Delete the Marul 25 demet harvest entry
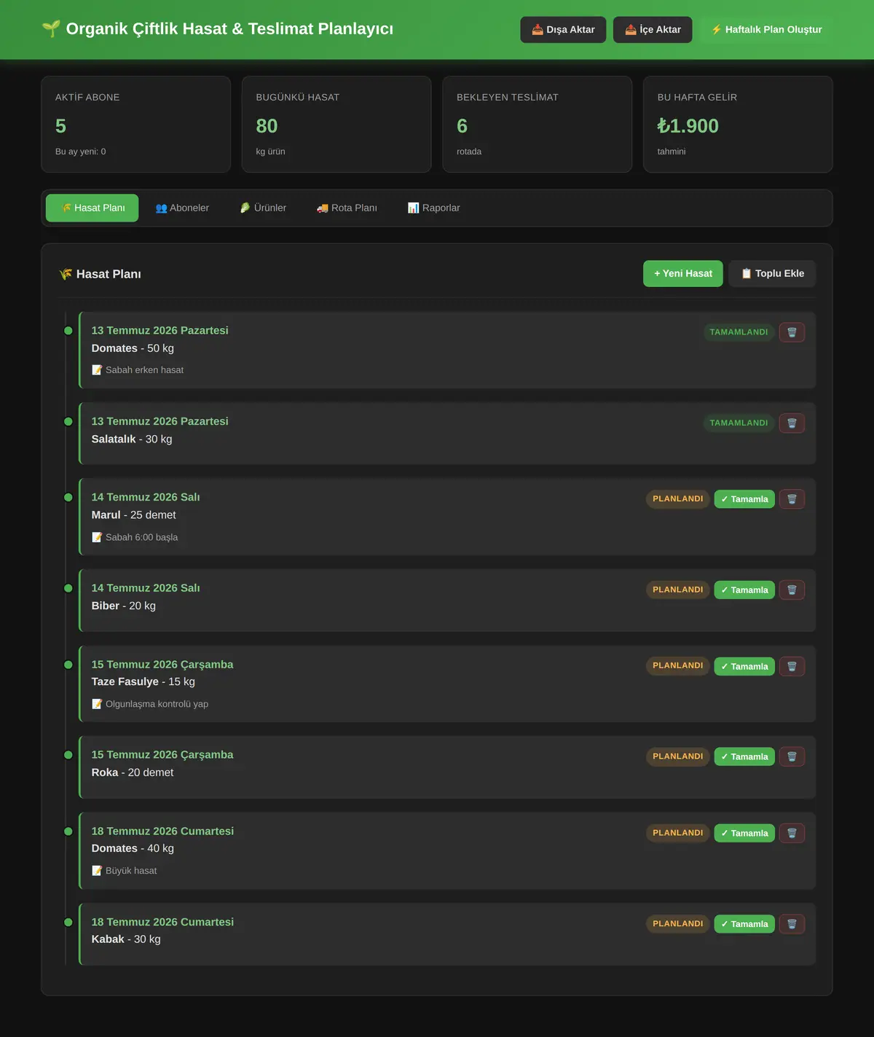 [792, 499]
